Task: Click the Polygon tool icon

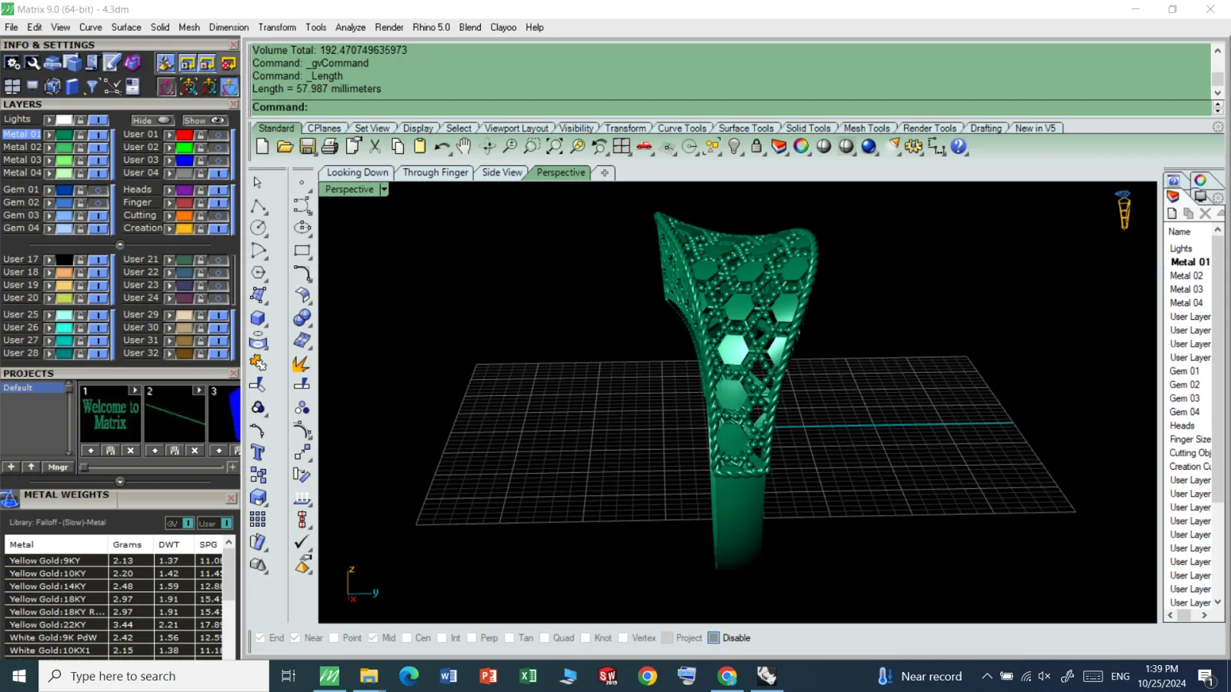Action: point(259,272)
